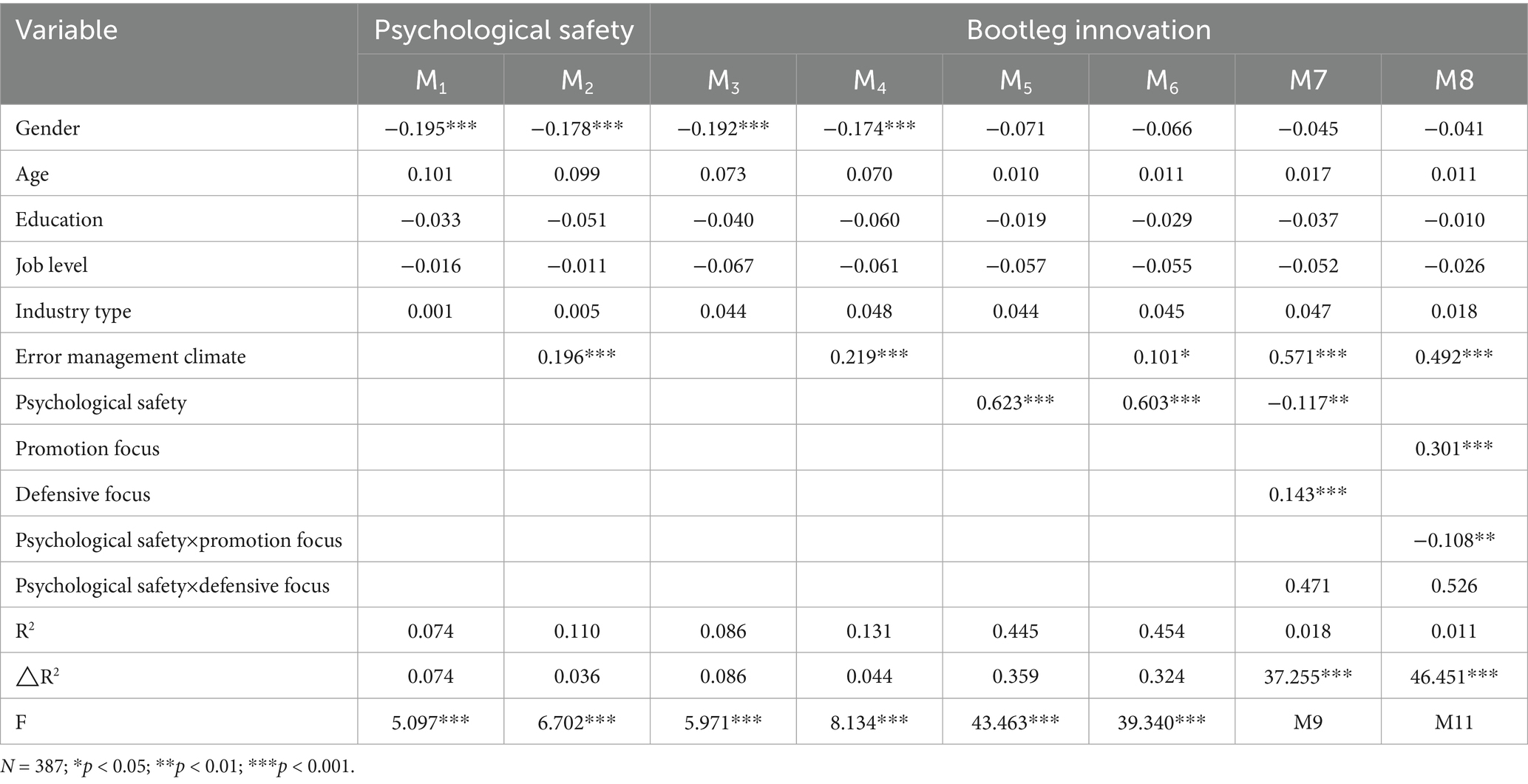Click the Education row label
The image size is (1528, 784).
coord(59,219)
